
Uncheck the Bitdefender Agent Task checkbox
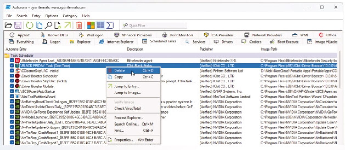tap(12, 60)
